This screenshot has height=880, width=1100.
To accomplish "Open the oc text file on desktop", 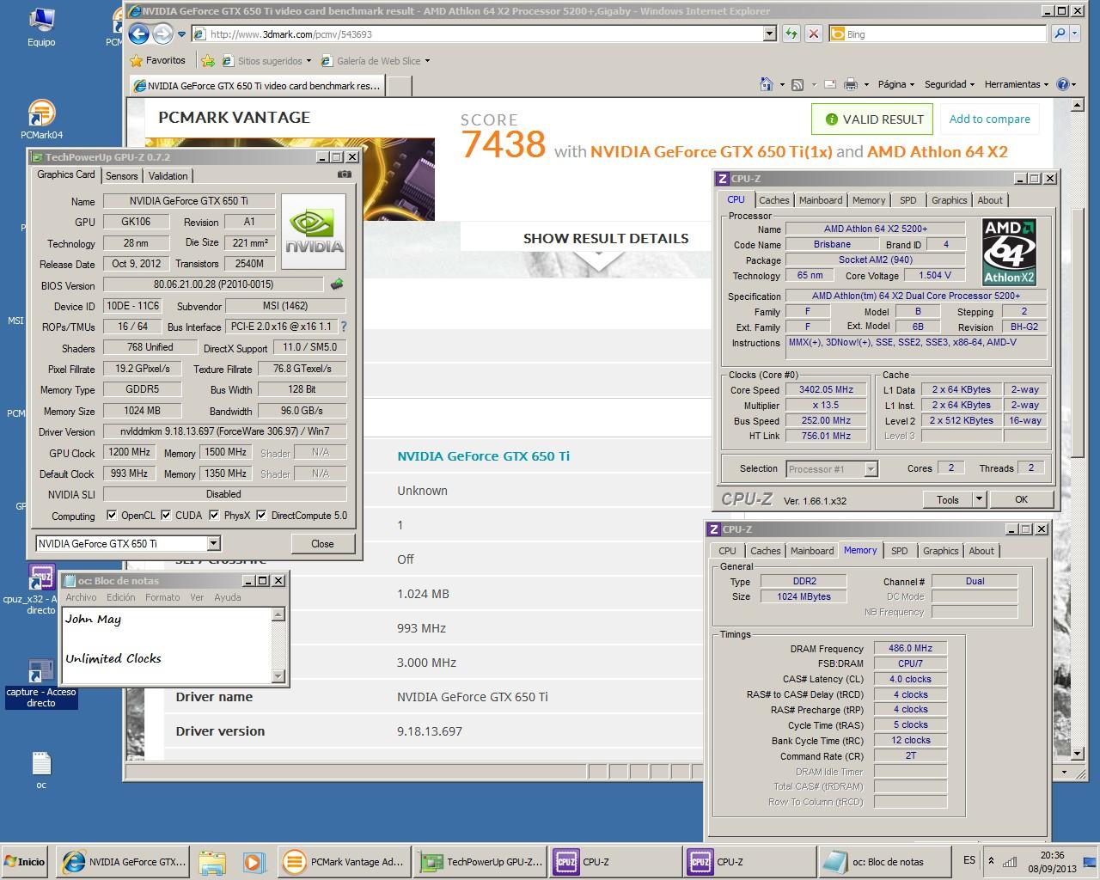I will [x=41, y=770].
